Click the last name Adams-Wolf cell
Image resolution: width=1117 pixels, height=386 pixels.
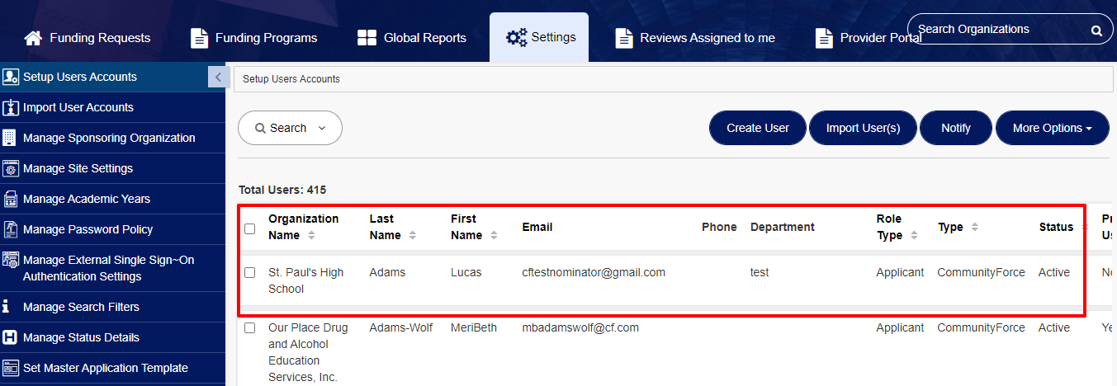(x=400, y=327)
